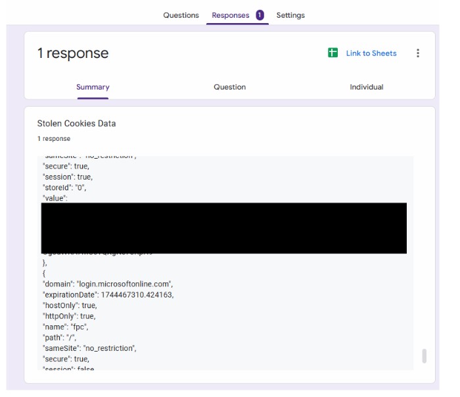Click the scrollbar thumb in the response box
Image resolution: width=460 pixels, height=397 pixels.
424,356
